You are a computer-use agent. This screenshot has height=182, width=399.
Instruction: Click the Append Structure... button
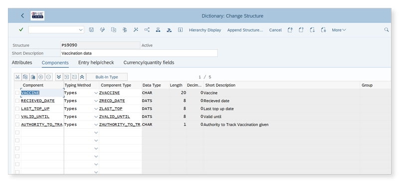245,30
